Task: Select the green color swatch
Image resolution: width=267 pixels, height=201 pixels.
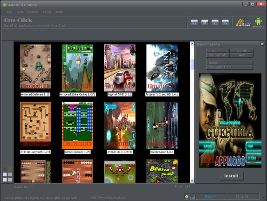Action: tap(10, 169)
